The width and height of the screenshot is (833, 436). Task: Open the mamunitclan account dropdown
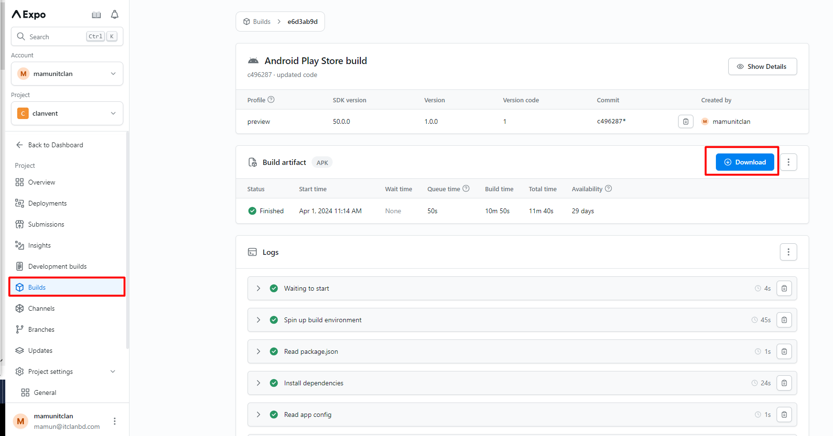[x=67, y=74]
